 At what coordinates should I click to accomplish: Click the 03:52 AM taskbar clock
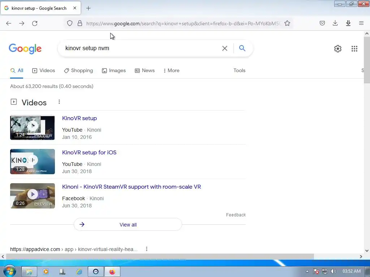click(351, 271)
